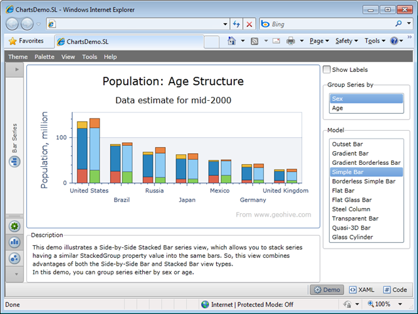
Task: Select Sex in Group Series by list
Action: (x=366, y=99)
